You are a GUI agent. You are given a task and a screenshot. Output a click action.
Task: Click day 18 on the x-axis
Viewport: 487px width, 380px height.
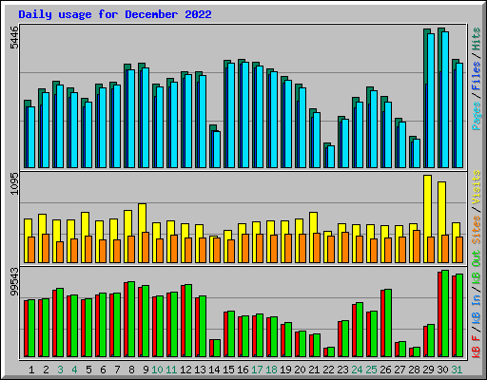271,370
